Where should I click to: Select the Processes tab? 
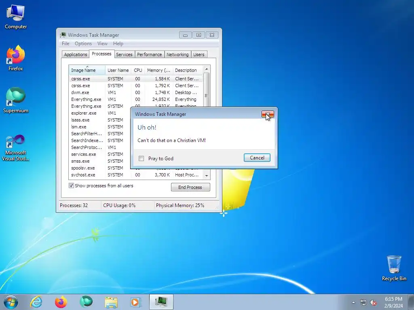coord(101,54)
